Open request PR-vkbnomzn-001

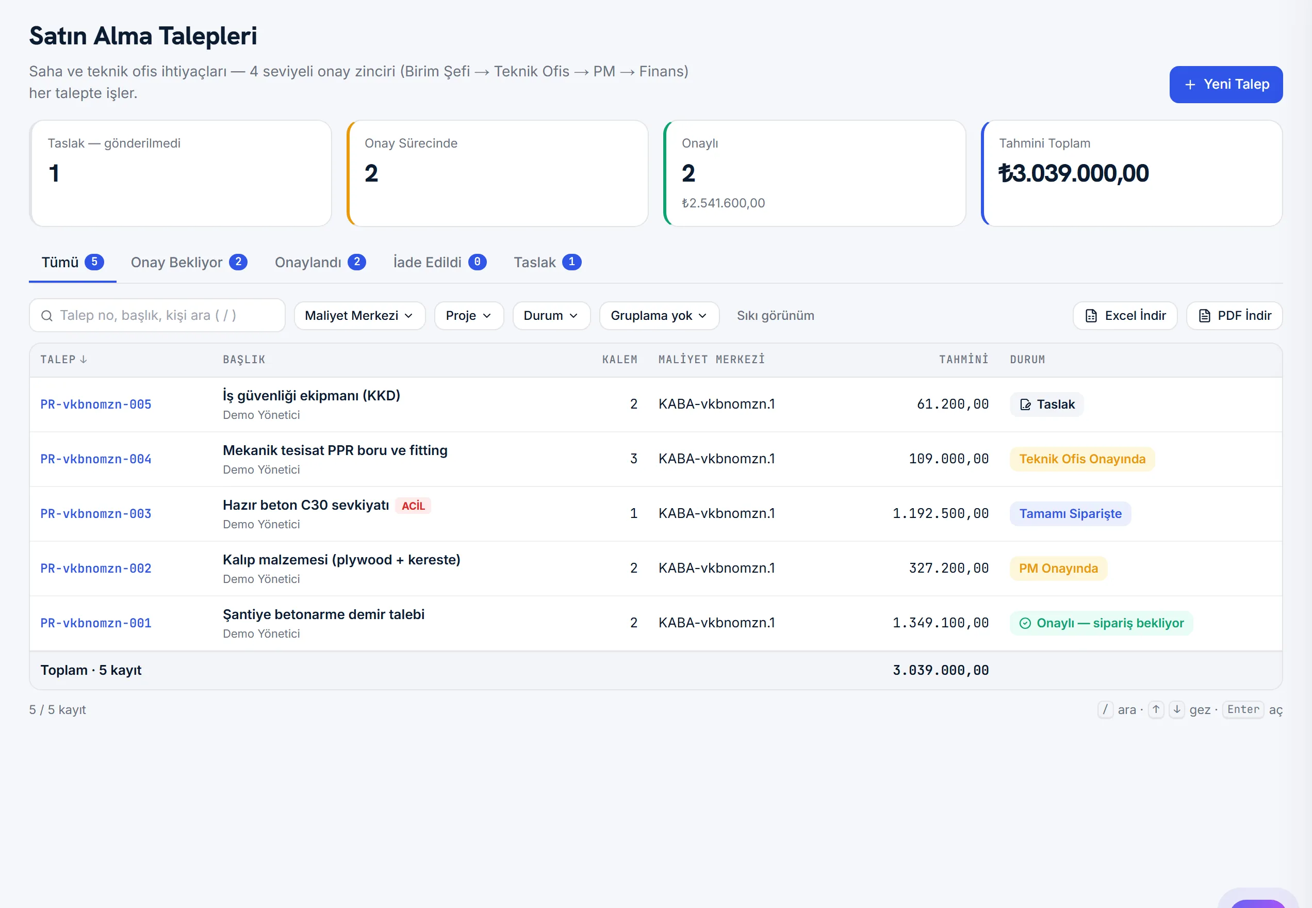pyautogui.click(x=95, y=624)
